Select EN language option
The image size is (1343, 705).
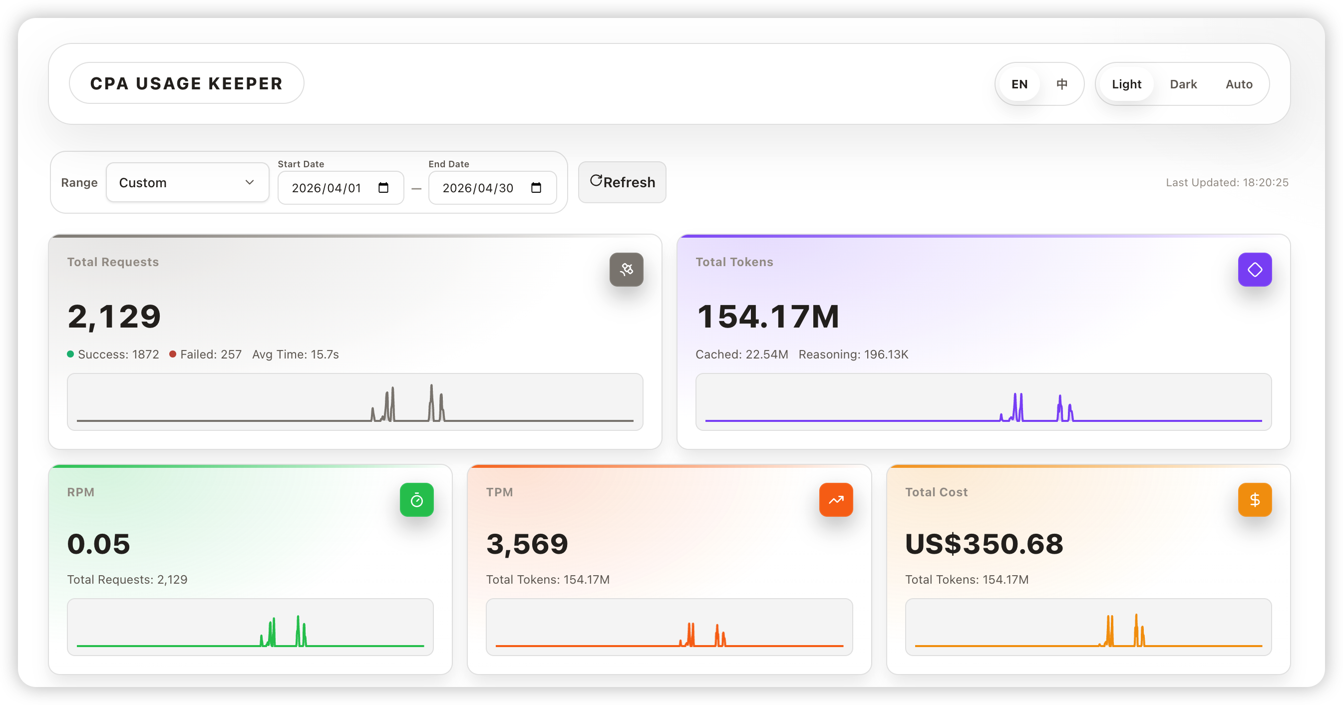coord(1019,84)
